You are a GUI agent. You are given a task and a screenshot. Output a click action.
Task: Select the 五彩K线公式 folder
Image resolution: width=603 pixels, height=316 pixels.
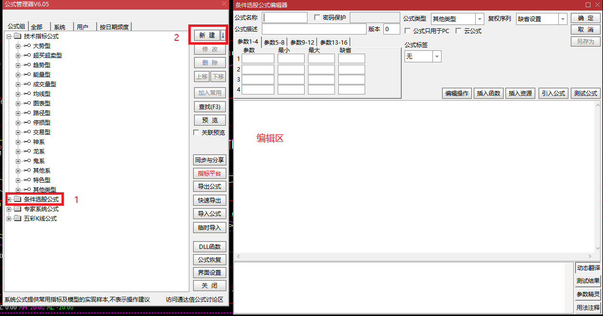(40, 219)
